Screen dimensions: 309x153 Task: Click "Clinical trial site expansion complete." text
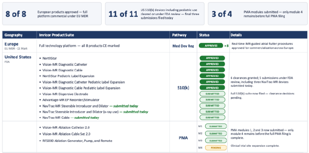[x=255, y=146]
